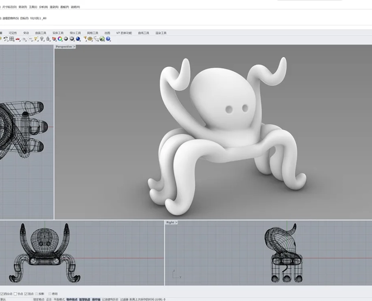372x301 pixels.
Task: Click the funnel selection filter icon
Action: point(85,39)
